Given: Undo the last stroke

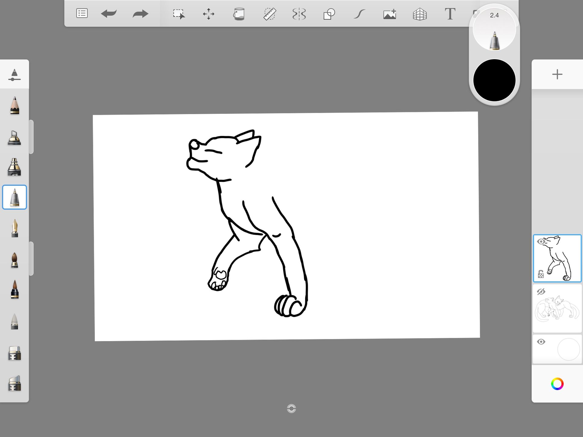Looking at the screenshot, I should (x=109, y=14).
